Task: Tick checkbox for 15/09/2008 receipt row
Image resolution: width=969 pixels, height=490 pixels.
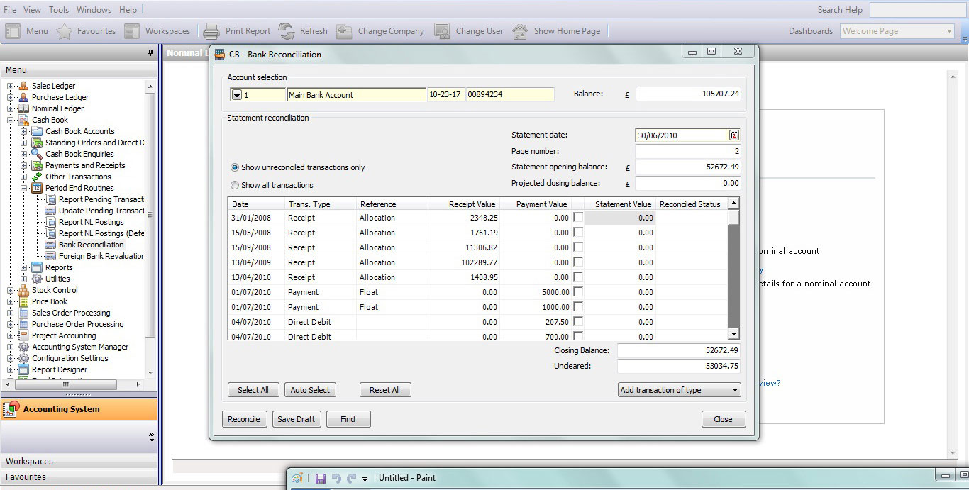Action: pos(578,247)
